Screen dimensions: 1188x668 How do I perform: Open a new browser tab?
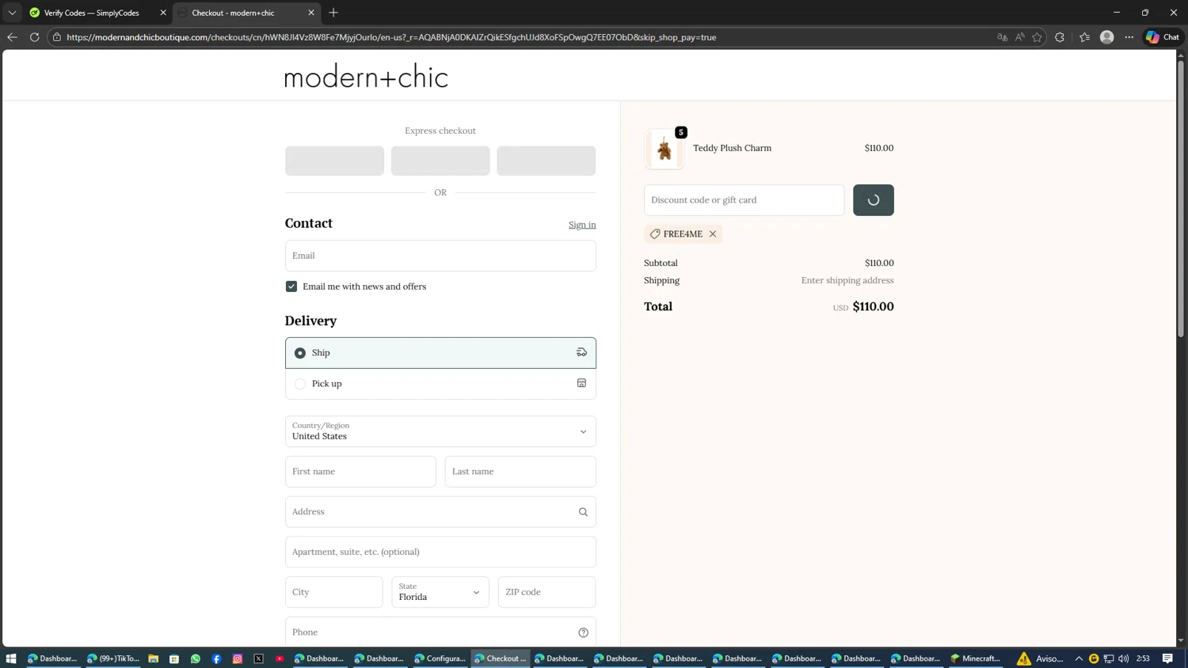(333, 13)
